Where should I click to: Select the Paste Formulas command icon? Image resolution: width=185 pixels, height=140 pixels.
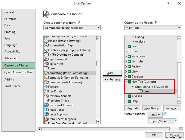pyautogui.click(x=46, y=82)
